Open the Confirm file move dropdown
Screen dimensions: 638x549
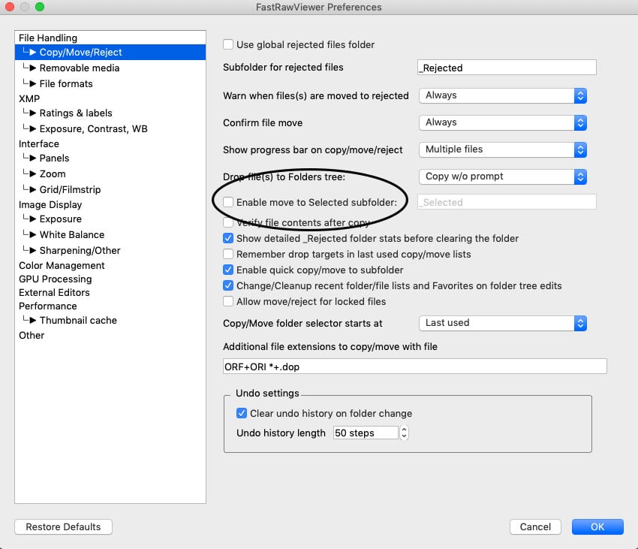(503, 122)
